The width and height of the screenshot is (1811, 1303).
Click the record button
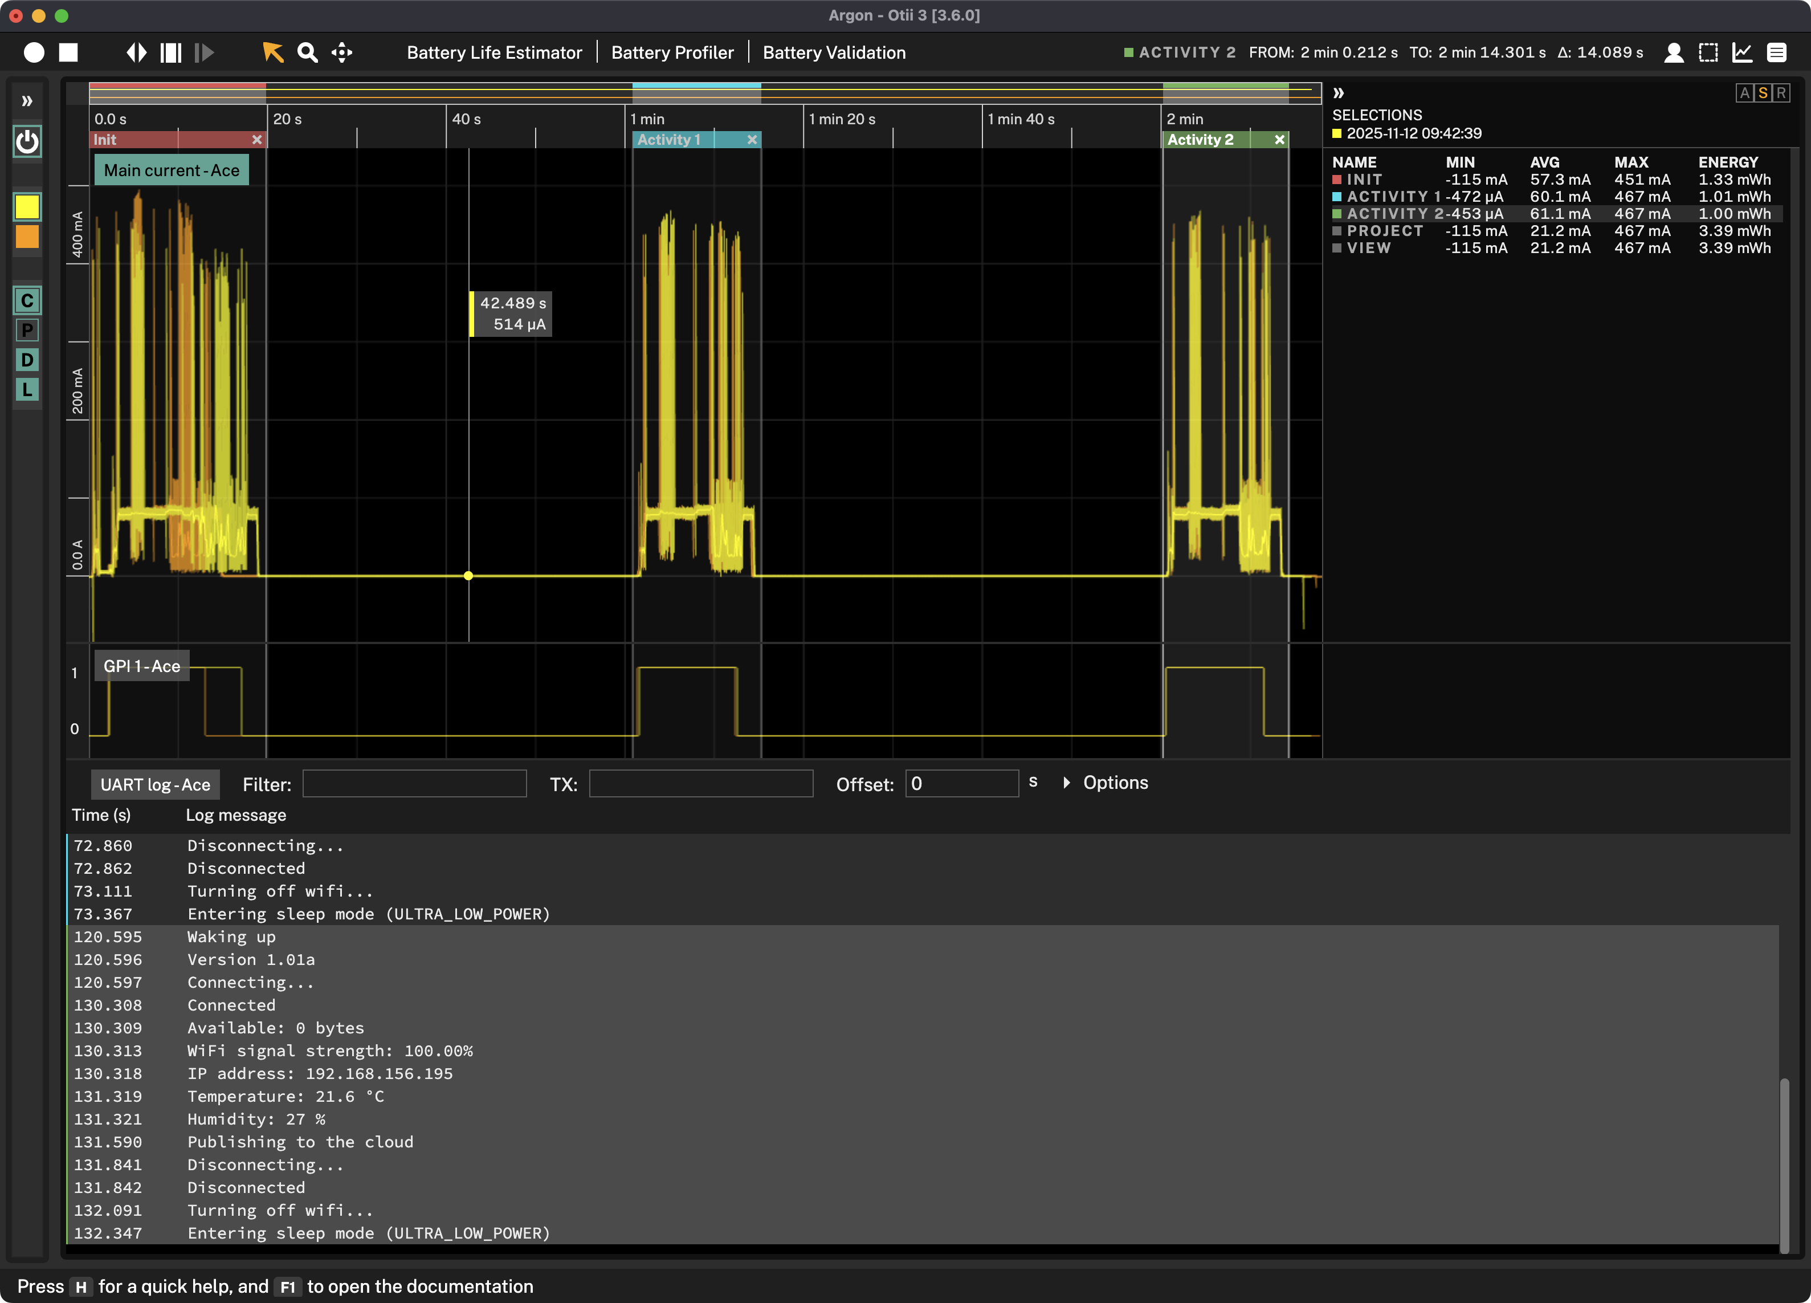(x=34, y=53)
